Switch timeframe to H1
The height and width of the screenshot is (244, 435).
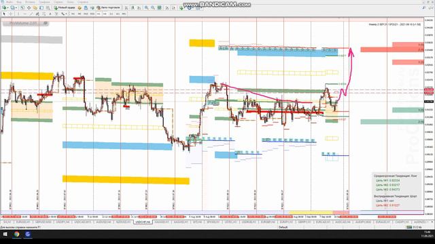[x=99, y=14]
